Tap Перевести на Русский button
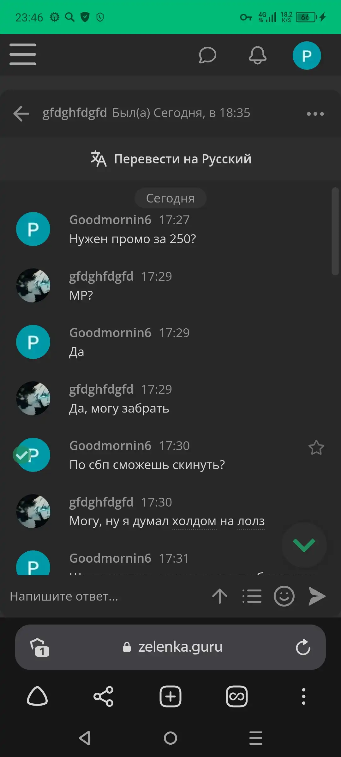 [170, 159]
